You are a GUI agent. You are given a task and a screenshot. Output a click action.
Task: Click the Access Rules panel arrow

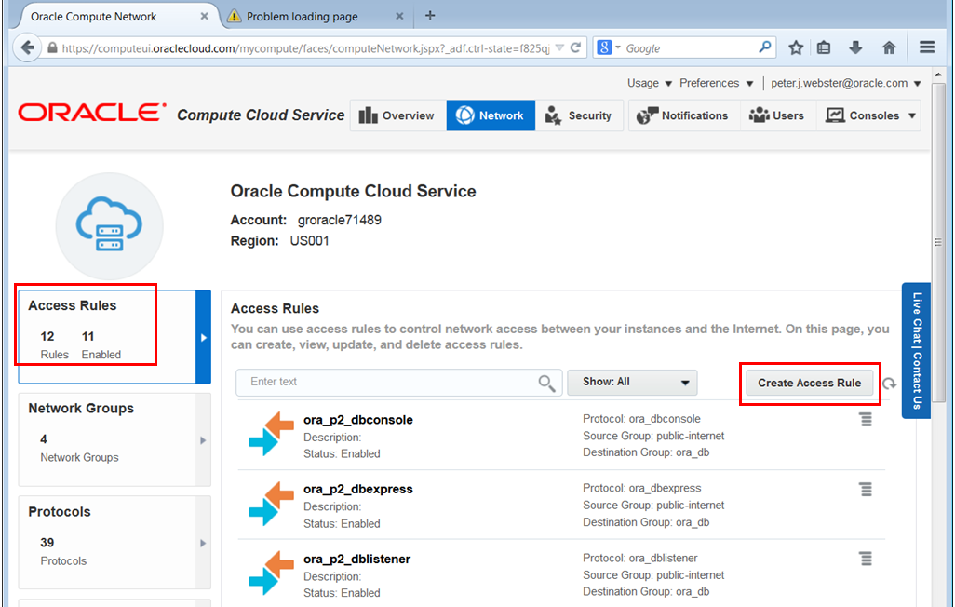point(204,337)
